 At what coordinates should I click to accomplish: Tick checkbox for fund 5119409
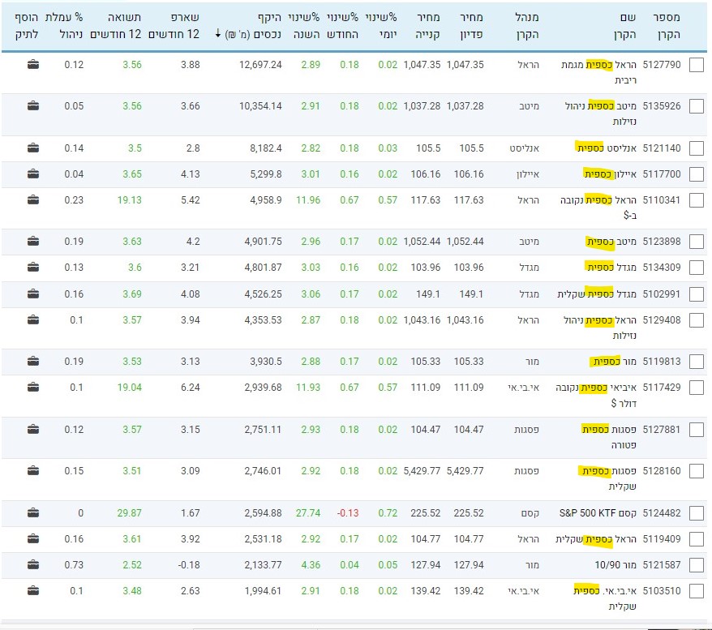[696, 539]
